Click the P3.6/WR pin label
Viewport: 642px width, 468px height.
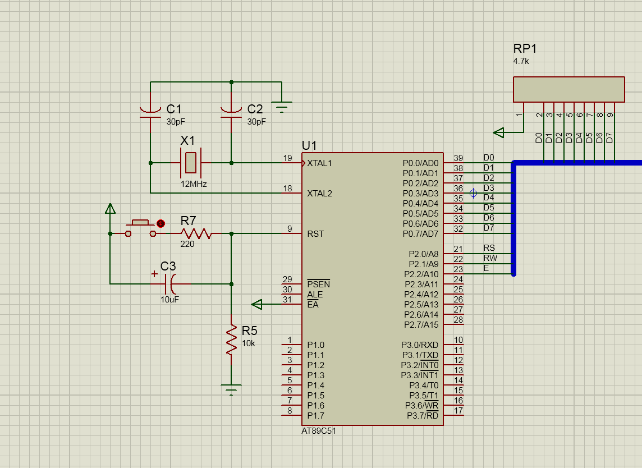click(x=421, y=405)
